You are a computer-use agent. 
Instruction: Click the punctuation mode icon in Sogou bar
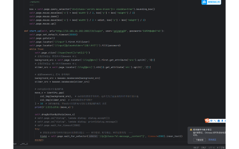pos(215,121)
